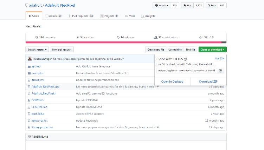Open the esp8266.c file
Viewport: 264px width, 150px height.
tap(38, 114)
